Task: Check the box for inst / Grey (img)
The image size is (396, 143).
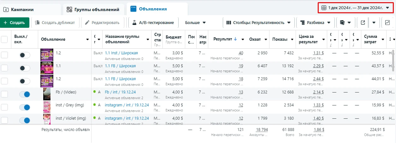Action: click(4, 107)
